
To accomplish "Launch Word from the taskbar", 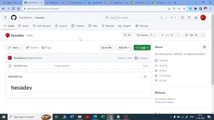I will [x=72, y=117].
